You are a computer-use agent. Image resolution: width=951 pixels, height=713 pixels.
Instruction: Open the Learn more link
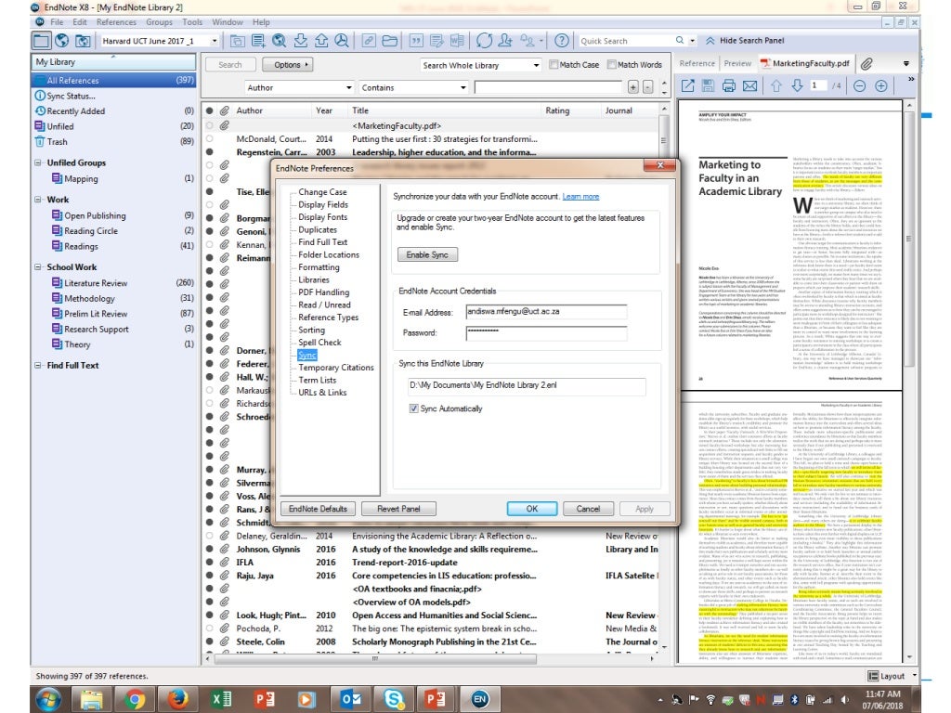click(580, 197)
